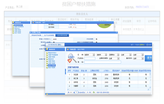Switch to the 生产生活信息 tab
This screenshot has width=164, height=104.
49,35
